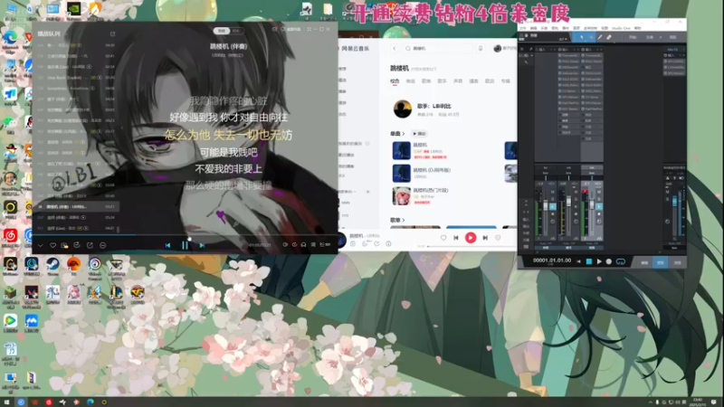Switch to 歌词 tab in search results

[490, 80]
